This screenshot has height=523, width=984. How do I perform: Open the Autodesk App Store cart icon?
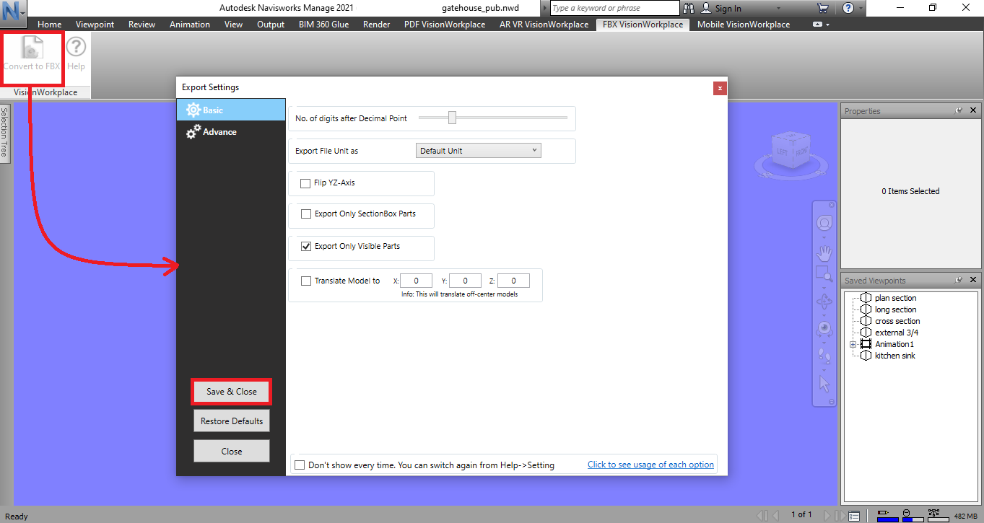[822, 8]
